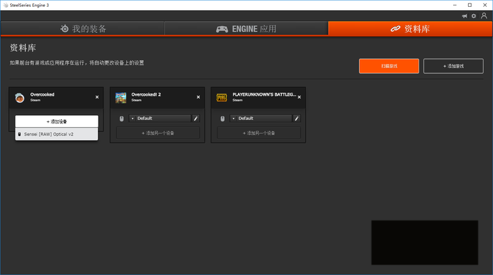Screen dimensions: 493x275
Task: Remove the Overcooked! 2 game card
Action: pos(199,97)
